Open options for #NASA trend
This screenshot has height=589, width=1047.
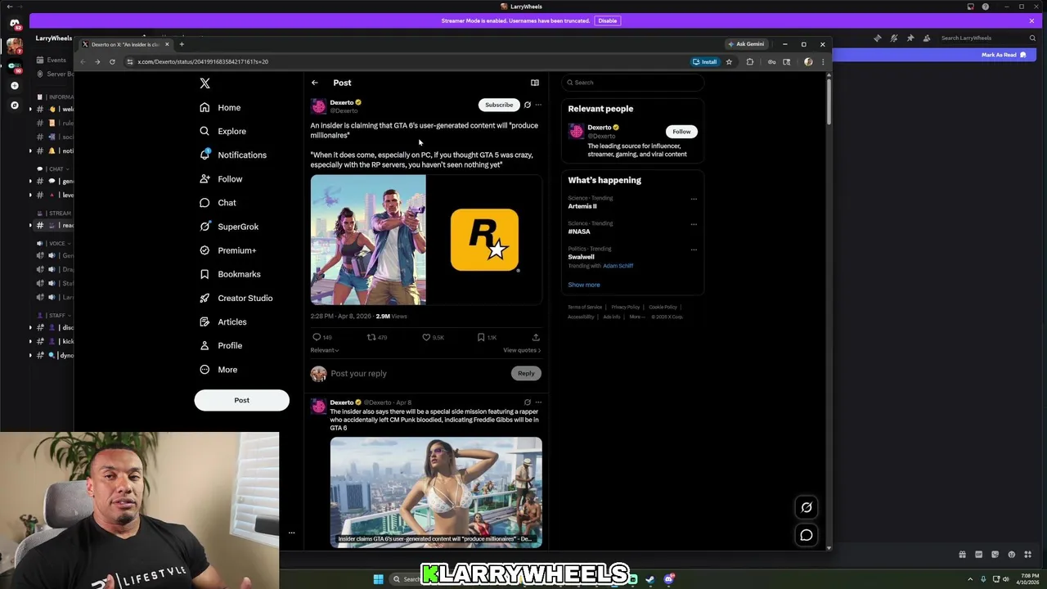(694, 224)
